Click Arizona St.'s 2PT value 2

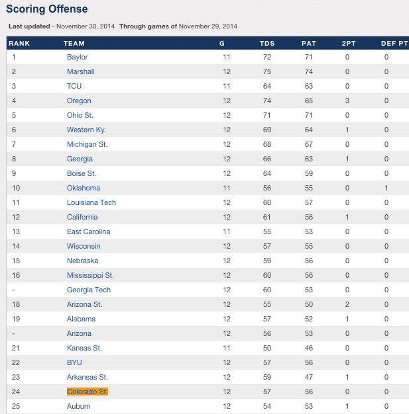(x=347, y=304)
